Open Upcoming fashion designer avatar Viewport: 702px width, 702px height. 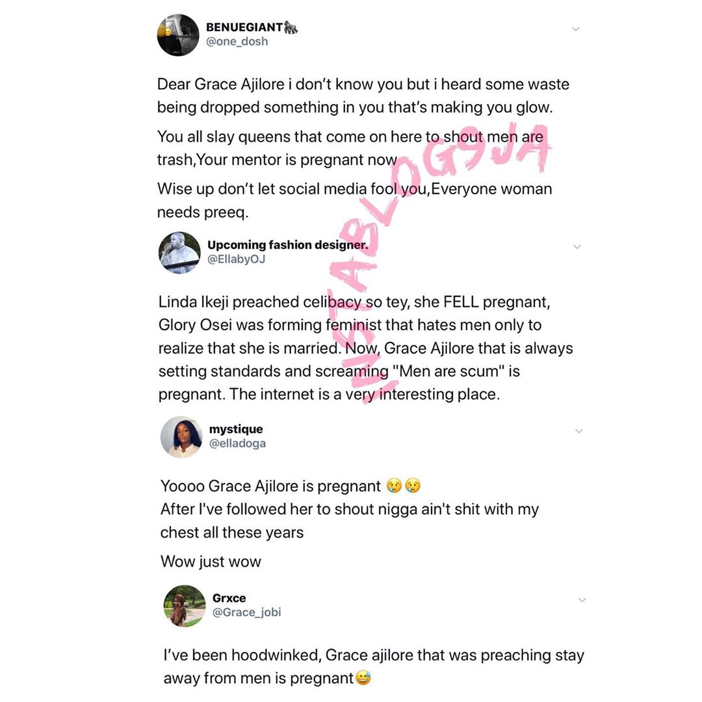(x=179, y=252)
